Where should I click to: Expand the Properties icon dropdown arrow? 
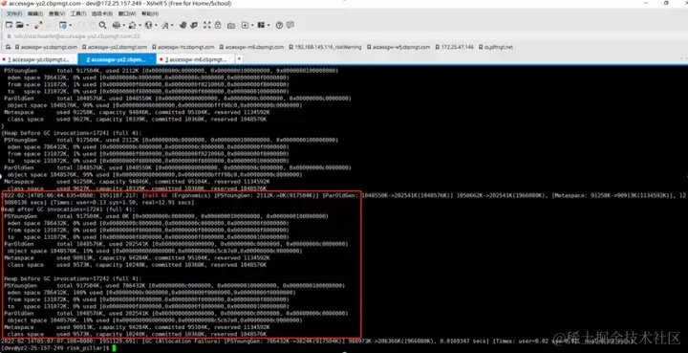(70, 26)
